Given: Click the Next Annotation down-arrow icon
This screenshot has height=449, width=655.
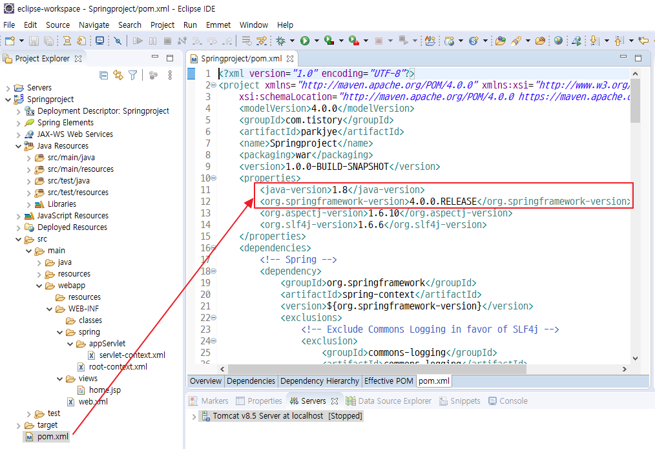Looking at the screenshot, I should pos(595,41).
